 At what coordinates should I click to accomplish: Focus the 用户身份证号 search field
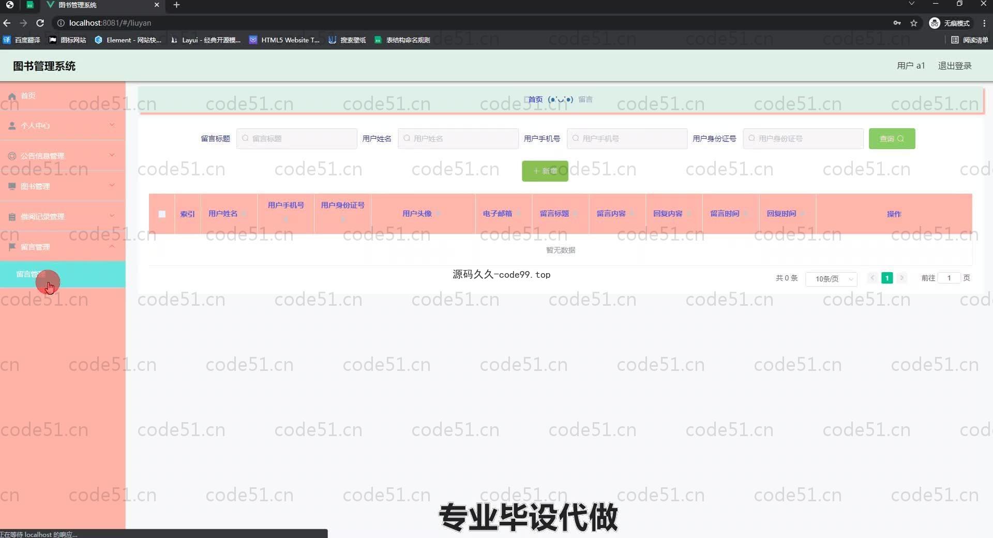coord(803,139)
